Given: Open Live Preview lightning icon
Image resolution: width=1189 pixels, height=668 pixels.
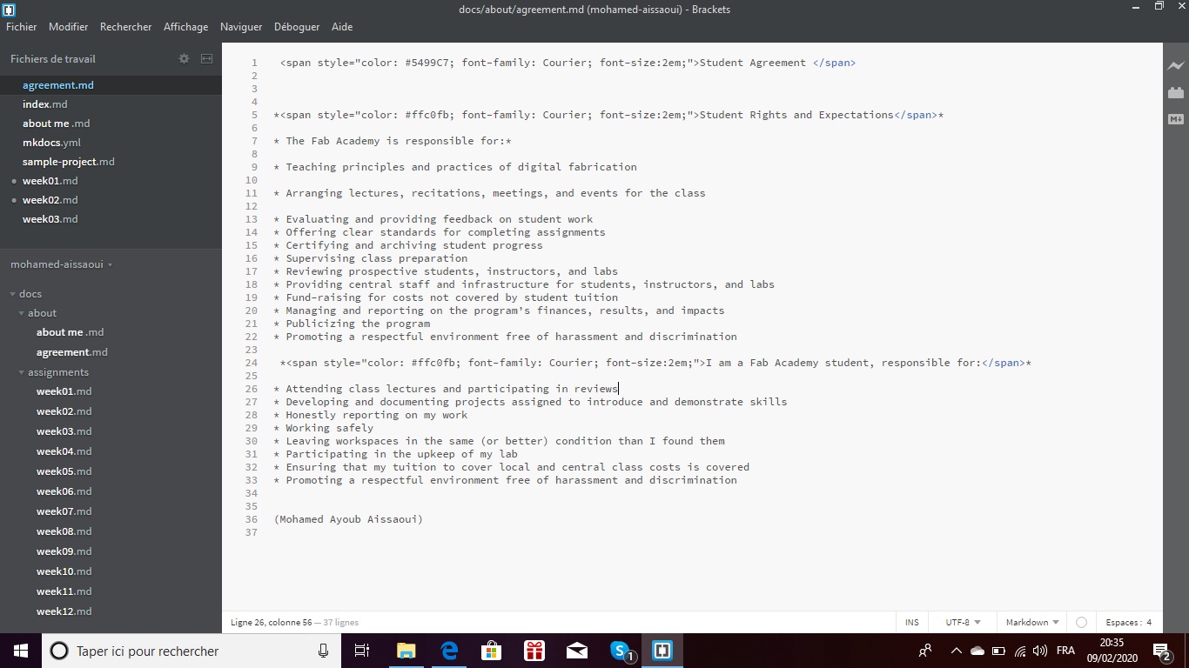Looking at the screenshot, I should (1176, 65).
